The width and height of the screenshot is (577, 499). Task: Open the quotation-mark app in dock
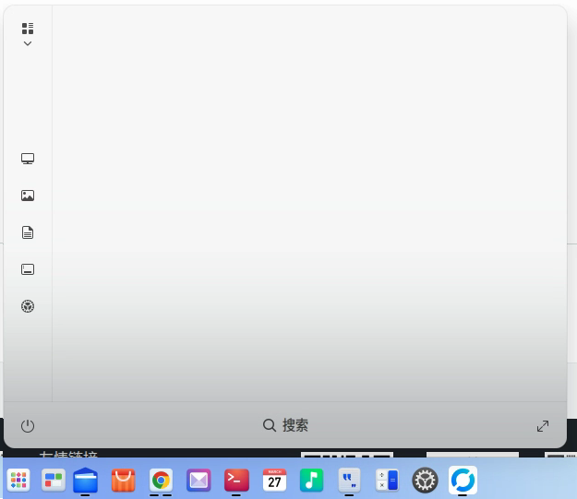349,480
